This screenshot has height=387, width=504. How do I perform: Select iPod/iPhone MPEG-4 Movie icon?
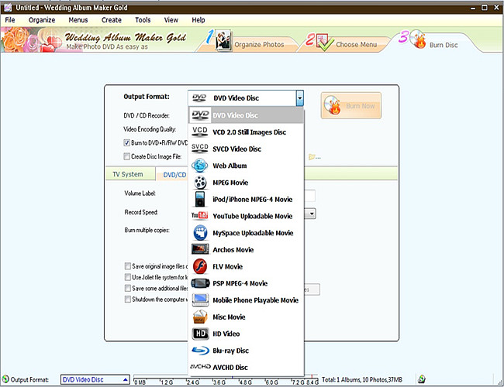pyautogui.click(x=199, y=199)
